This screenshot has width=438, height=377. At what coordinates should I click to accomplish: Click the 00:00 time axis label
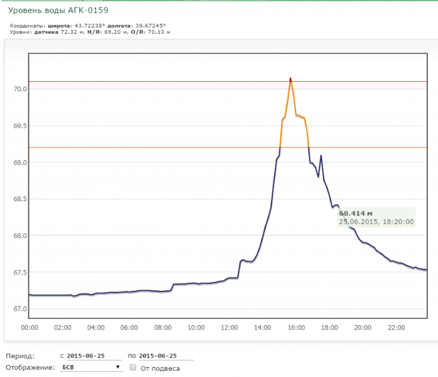(x=29, y=328)
